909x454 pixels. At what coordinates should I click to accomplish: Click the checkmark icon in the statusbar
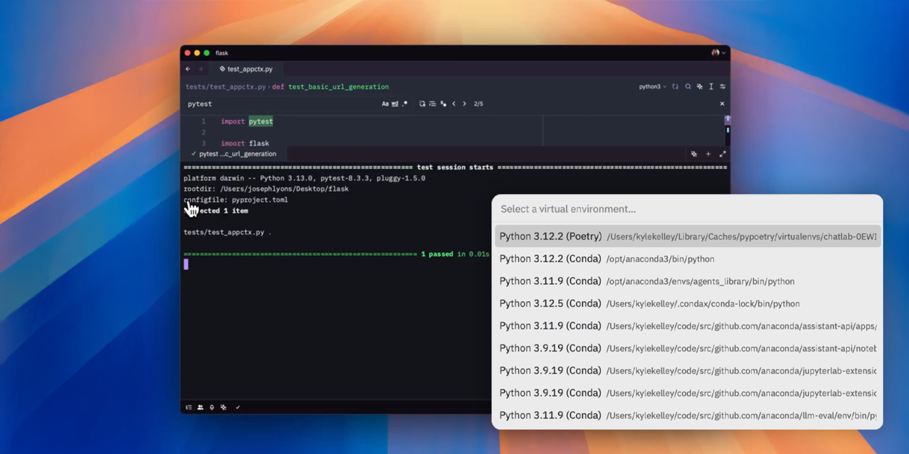[x=237, y=407]
